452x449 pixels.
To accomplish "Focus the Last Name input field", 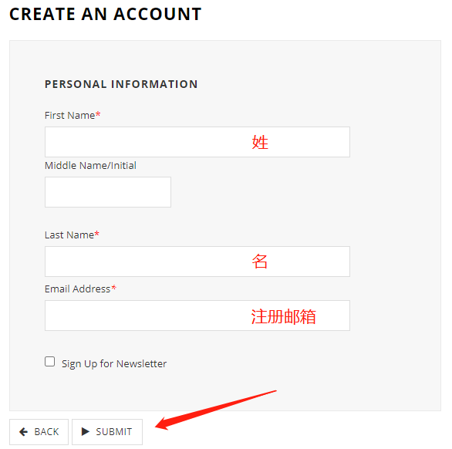I will 197,262.
